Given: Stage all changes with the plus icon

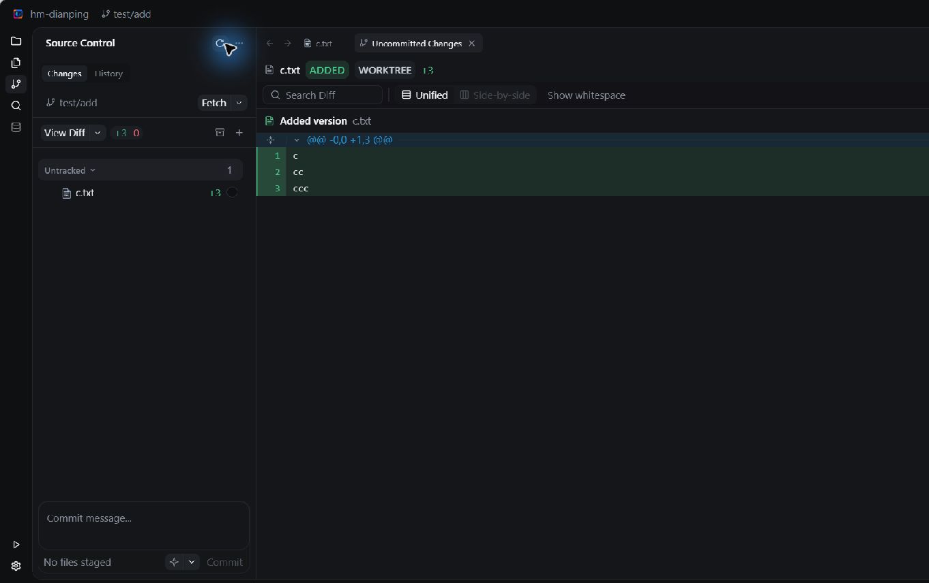Looking at the screenshot, I should pos(239,133).
